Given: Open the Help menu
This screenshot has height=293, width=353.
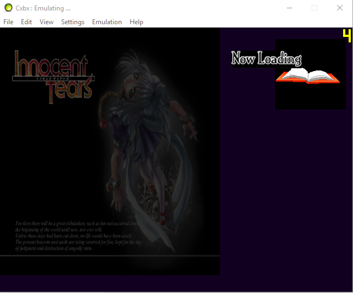Looking at the screenshot, I should tap(136, 22).
